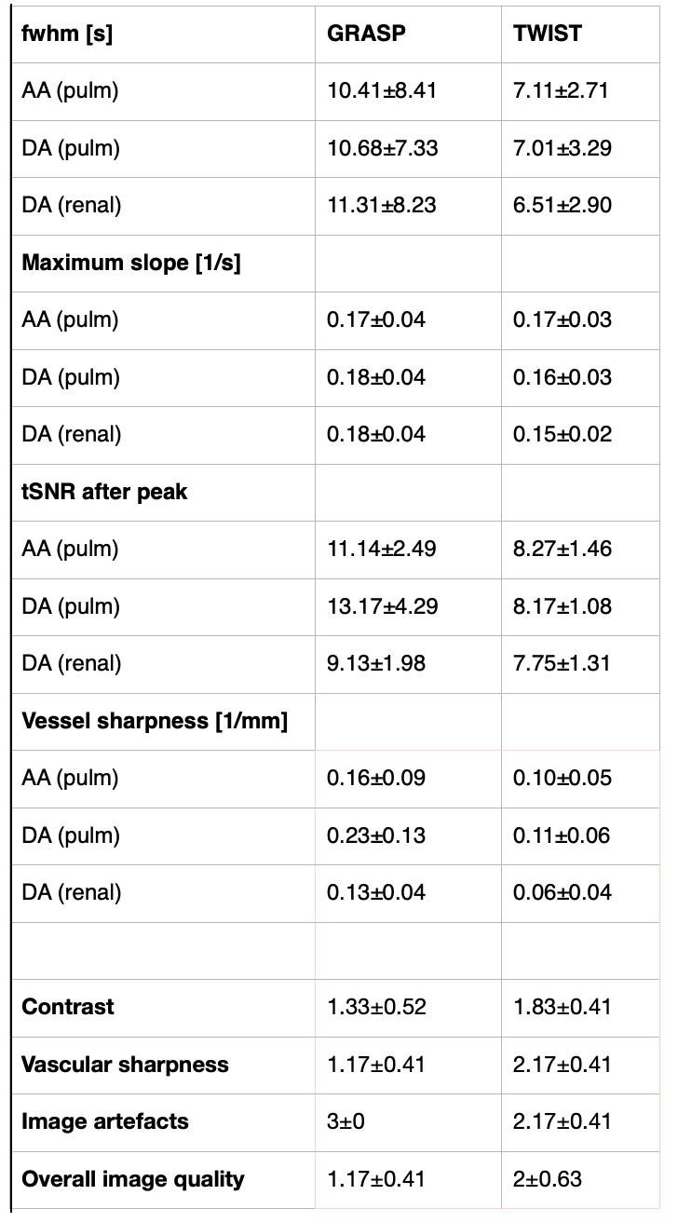Viewport: 678px width, 1222px height.
Task: Click the Overall image quality value 2±0.63
Action: coord(548,1179)
